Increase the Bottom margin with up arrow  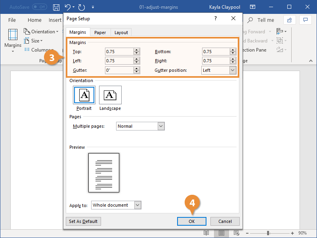(x=233, y=50)
